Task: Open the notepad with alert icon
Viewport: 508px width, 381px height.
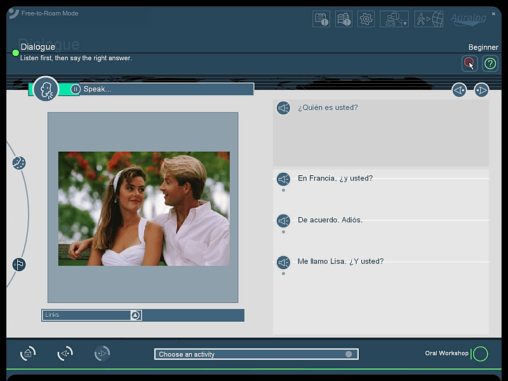Action: [321, 19]
